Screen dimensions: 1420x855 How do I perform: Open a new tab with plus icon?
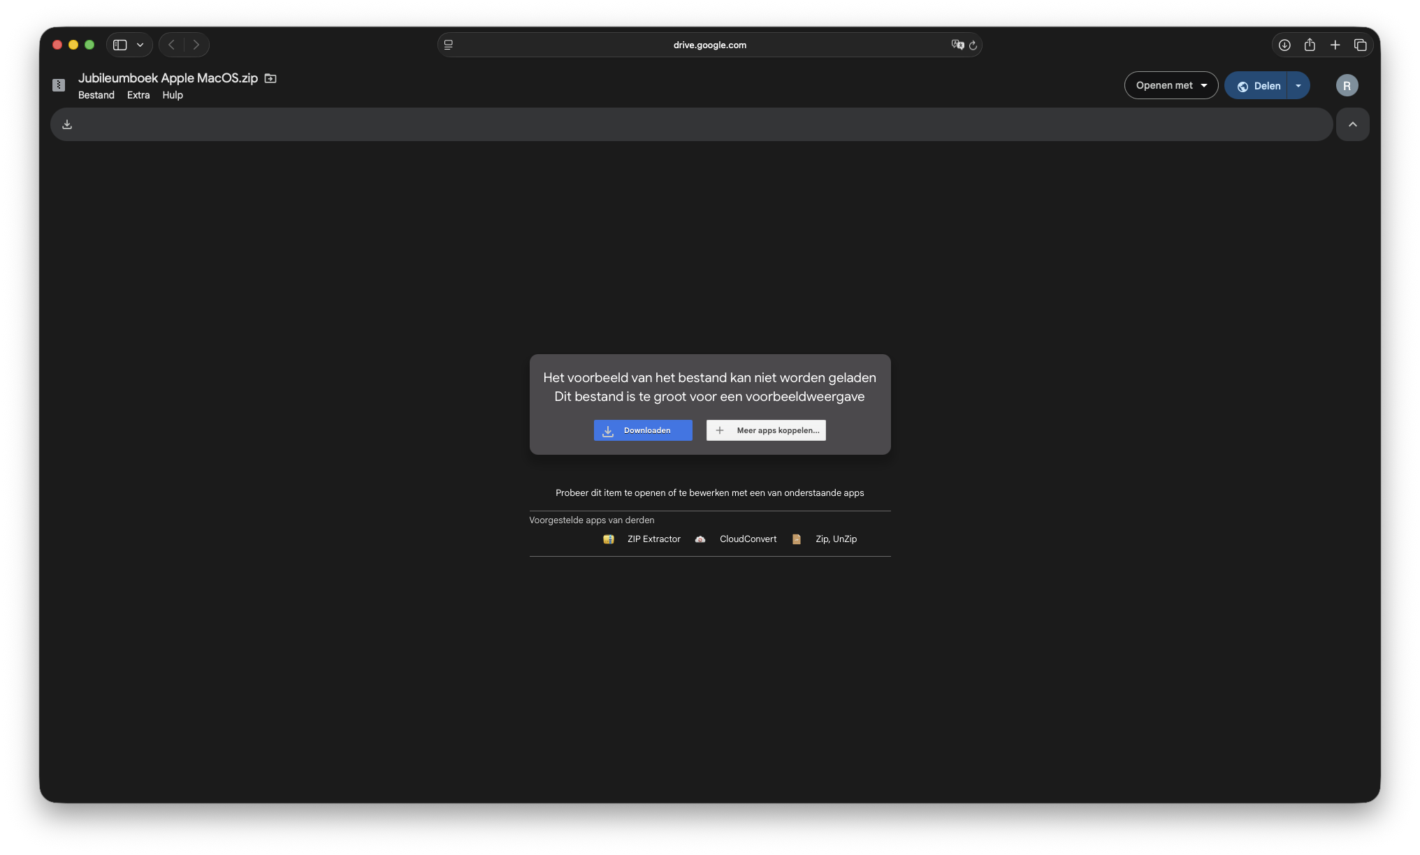pyautogui.click(x=1335, y=45)
